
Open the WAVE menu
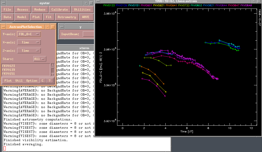click(x=86, y=17)
